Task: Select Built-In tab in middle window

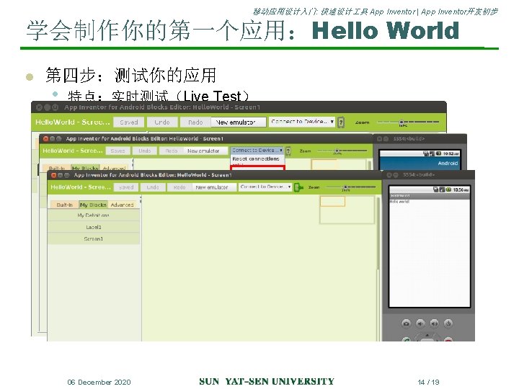Action: click(56, 168)
